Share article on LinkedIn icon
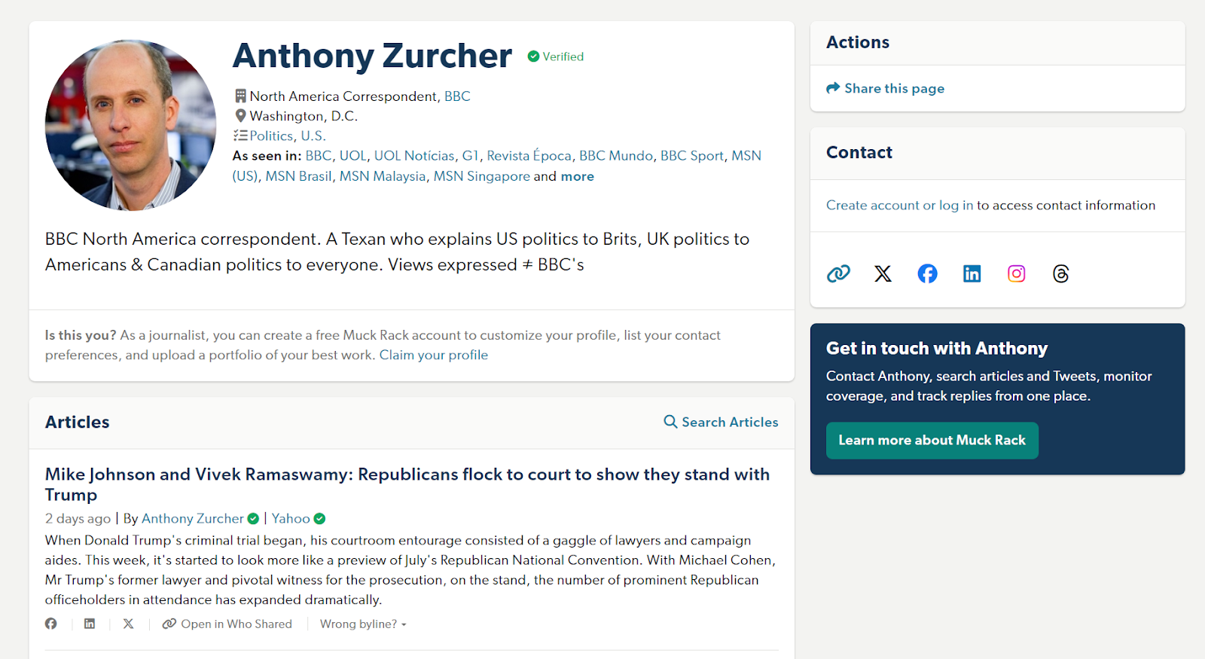The height and width of the screenshot is (659, 1205). coord(90,624)
